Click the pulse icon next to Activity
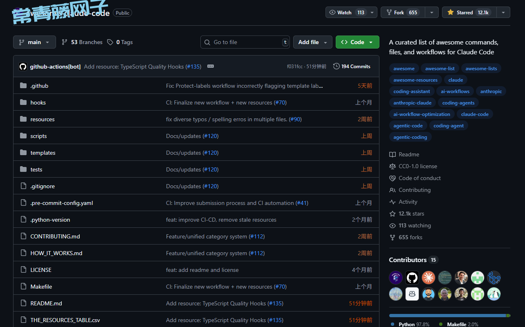 pos(393,202)
